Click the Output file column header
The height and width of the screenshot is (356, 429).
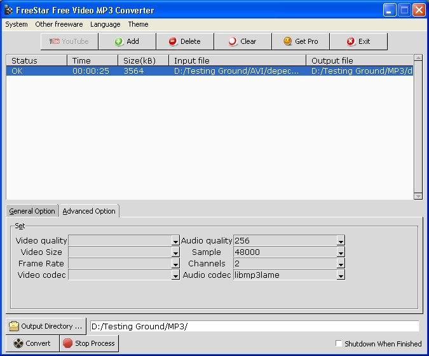(x=360, y=60)
